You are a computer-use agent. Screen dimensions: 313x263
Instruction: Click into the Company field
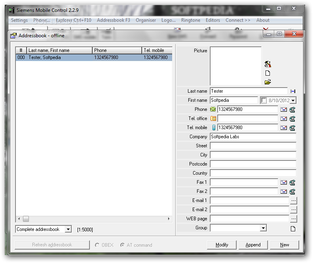click(x=253, y=137)
